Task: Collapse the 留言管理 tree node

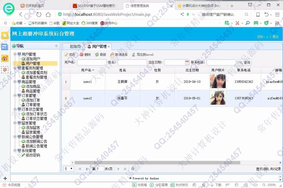Action: 15,123
